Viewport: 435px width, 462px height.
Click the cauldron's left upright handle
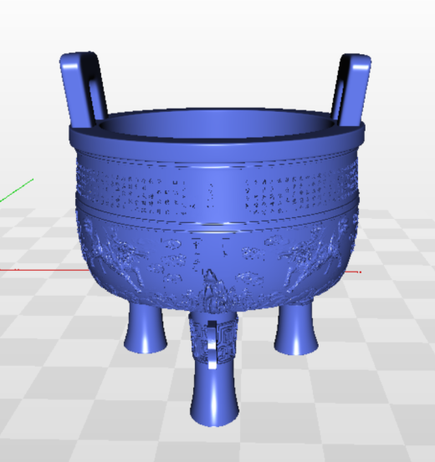pyautogui.click(x=84, y=90)
